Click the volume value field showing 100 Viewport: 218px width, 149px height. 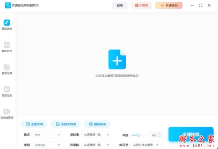(153, 135)
